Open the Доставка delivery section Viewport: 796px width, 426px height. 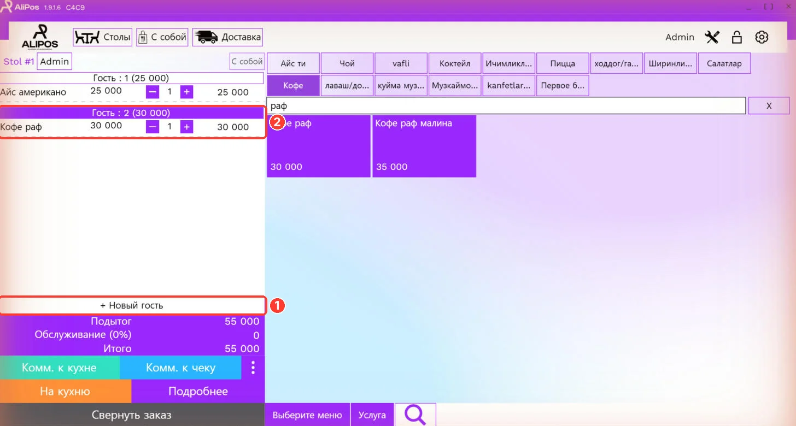tap(227, 37)
